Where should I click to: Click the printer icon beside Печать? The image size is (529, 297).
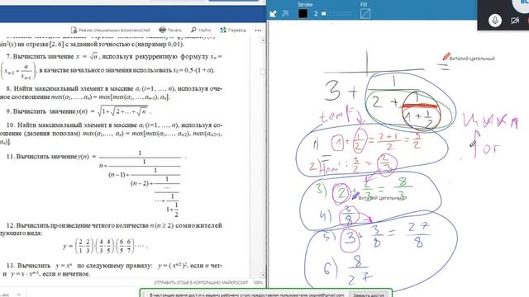[162, 30]
